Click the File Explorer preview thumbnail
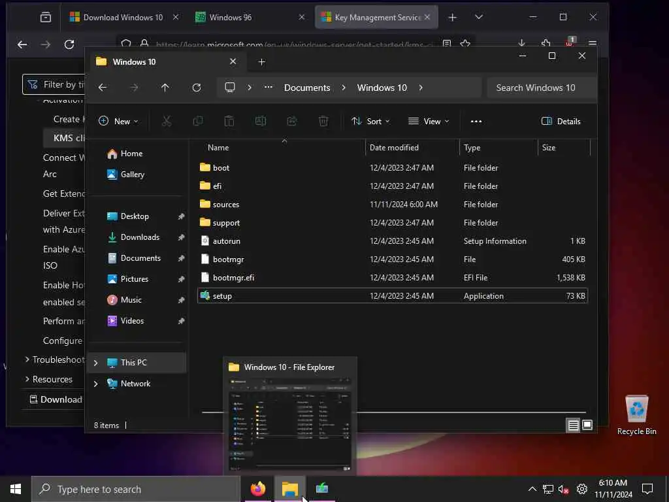Screen dimensions: 669x502 tap(290, 425)
